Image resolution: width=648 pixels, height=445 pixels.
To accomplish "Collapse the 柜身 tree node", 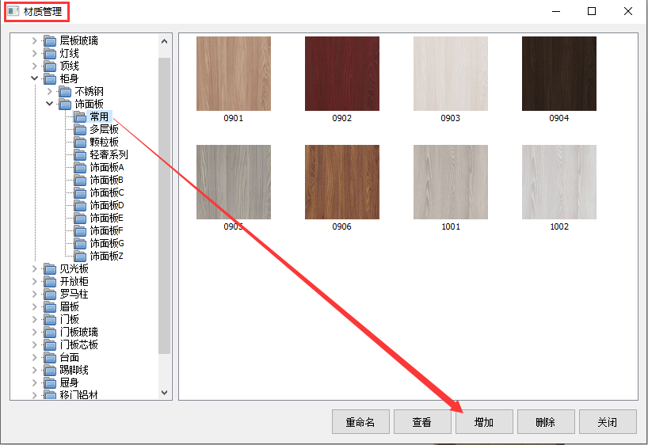I will point(35,78).
